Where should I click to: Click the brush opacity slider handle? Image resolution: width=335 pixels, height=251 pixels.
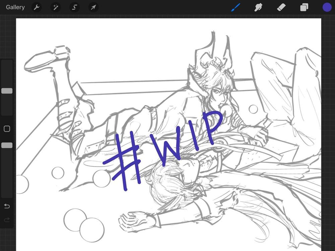(x=7, y=145)
